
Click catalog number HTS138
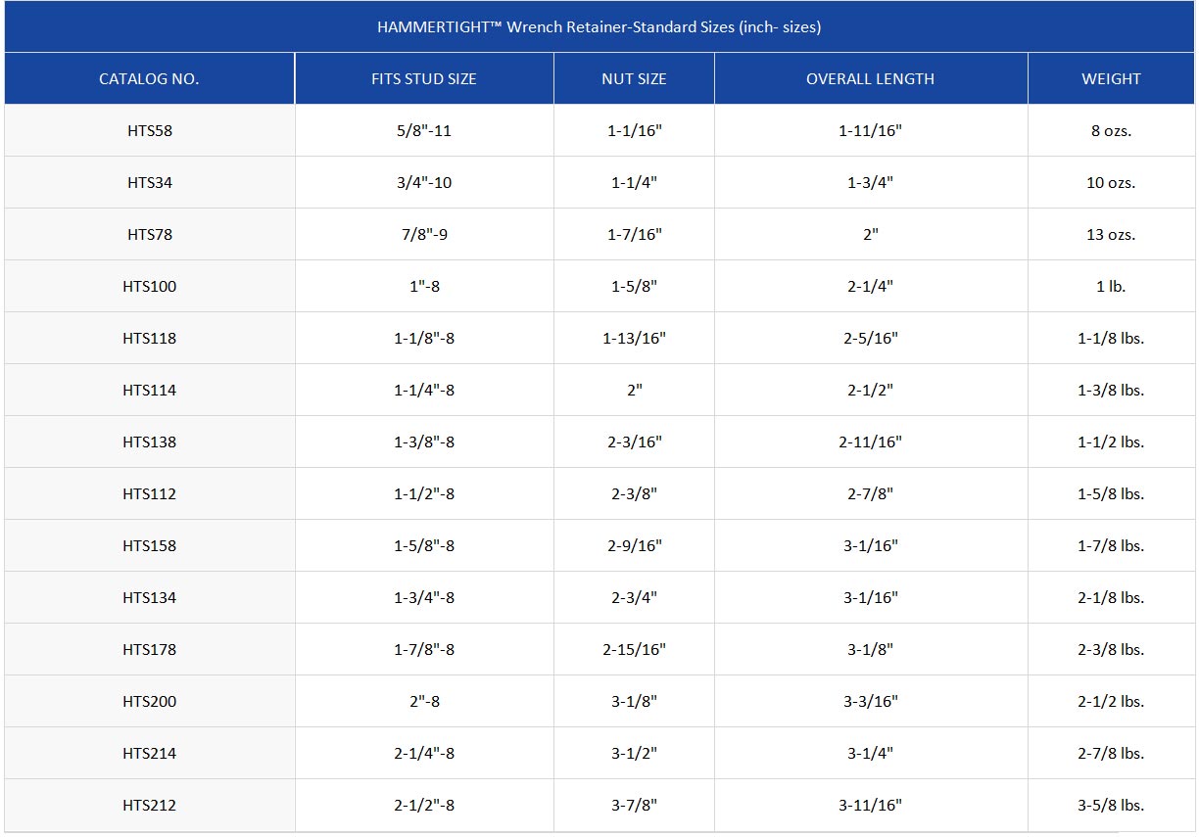(x=150, y=442)
